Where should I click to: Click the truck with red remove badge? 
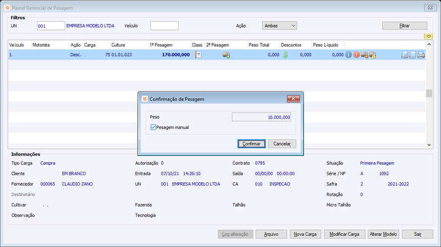pos(365,55)
